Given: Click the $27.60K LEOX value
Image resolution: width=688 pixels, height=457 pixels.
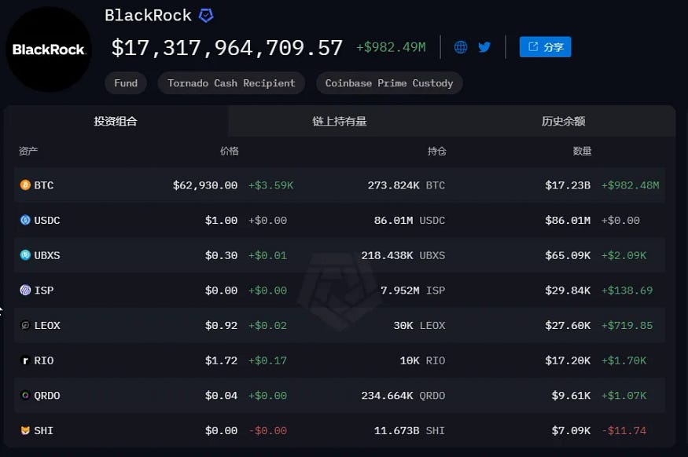Looking at the screenshot, I should click(x=568, y=326).
